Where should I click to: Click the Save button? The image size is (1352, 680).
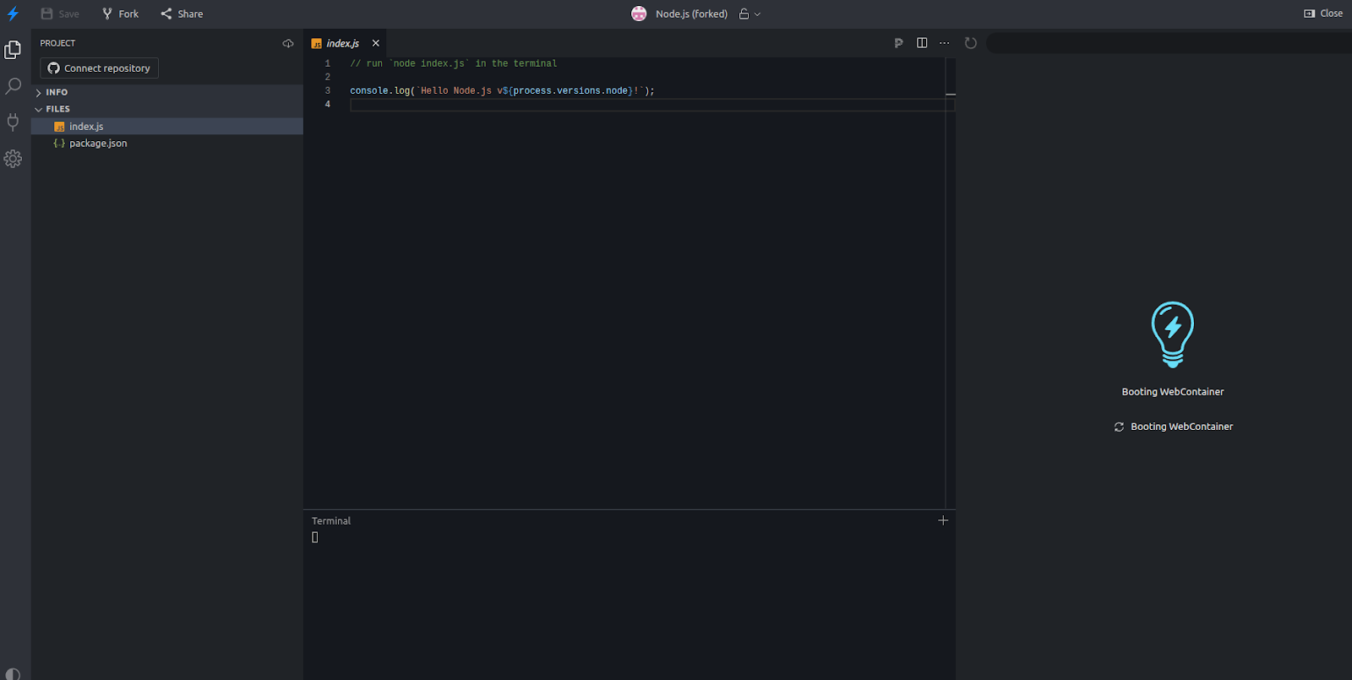[x=60, y=14]
